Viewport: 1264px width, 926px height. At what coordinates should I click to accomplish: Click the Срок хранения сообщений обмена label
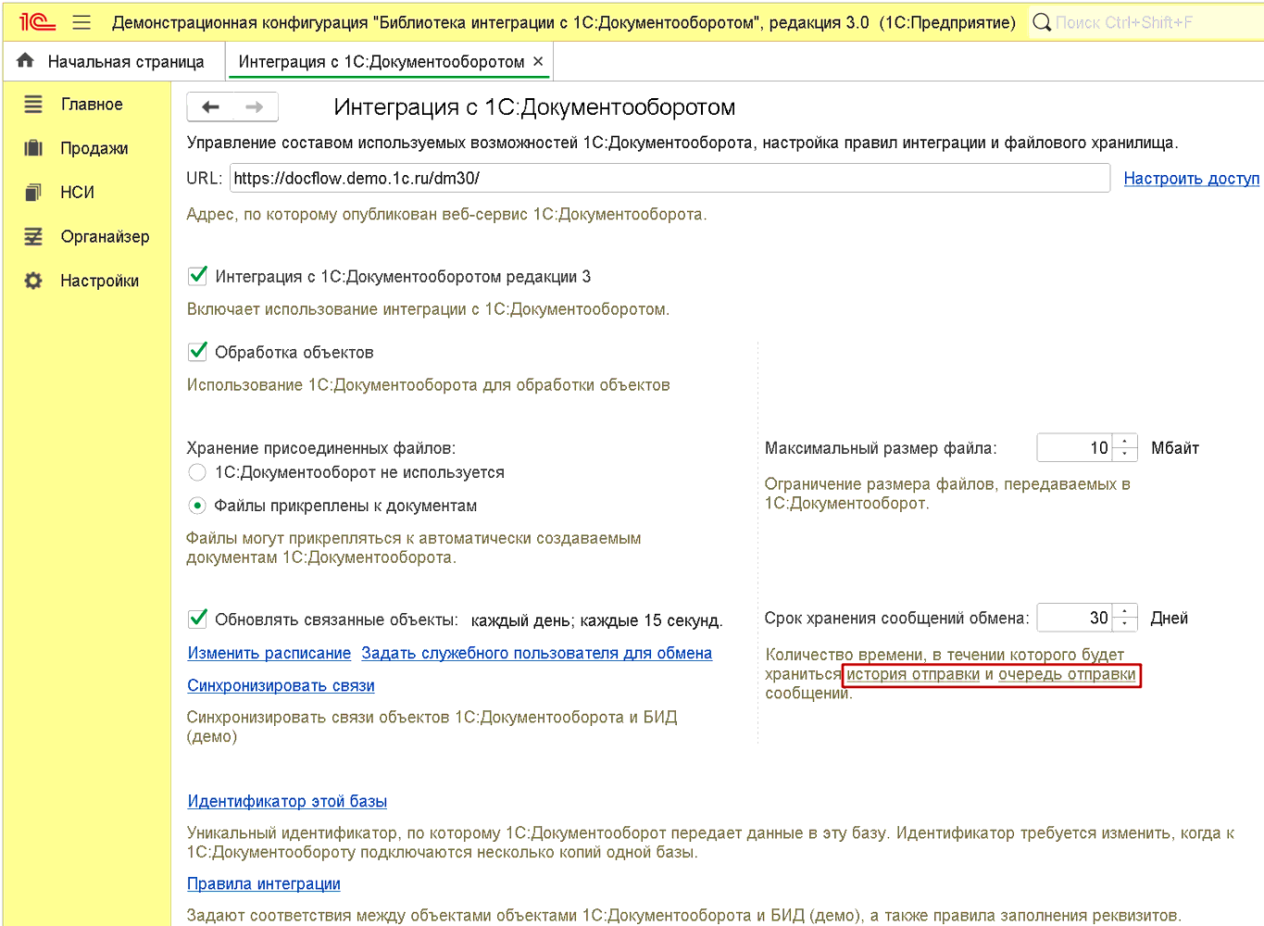896,618
